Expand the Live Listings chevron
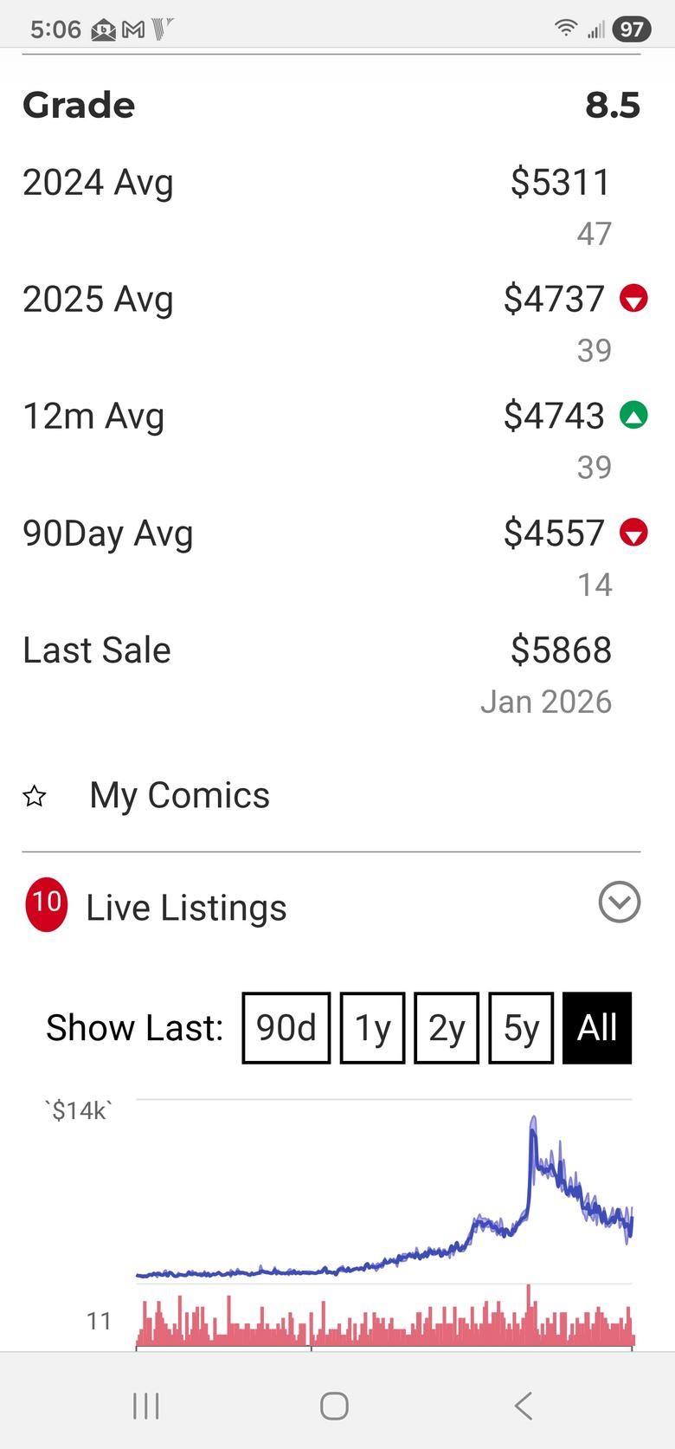This screenshot has width=675, height=1449. (x=620, y=902)
